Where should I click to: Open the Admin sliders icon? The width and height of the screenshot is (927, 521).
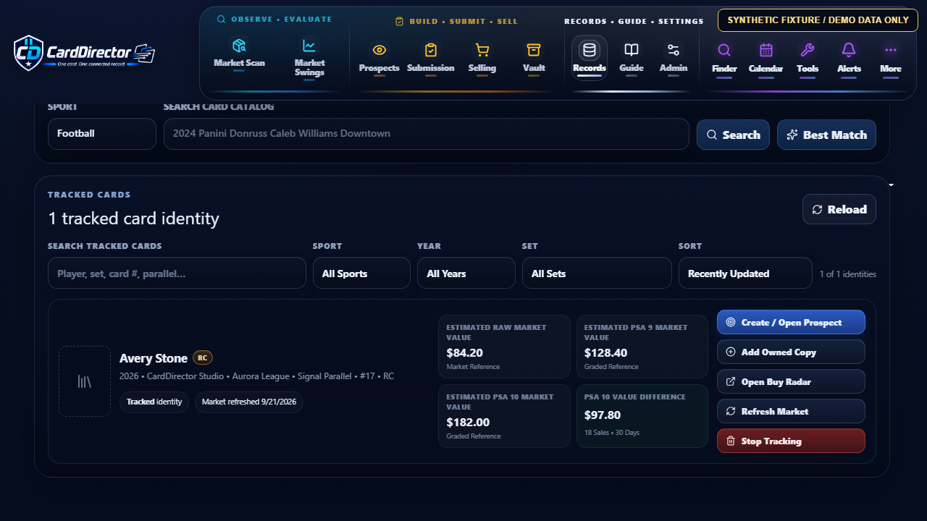tap(674, 50)
